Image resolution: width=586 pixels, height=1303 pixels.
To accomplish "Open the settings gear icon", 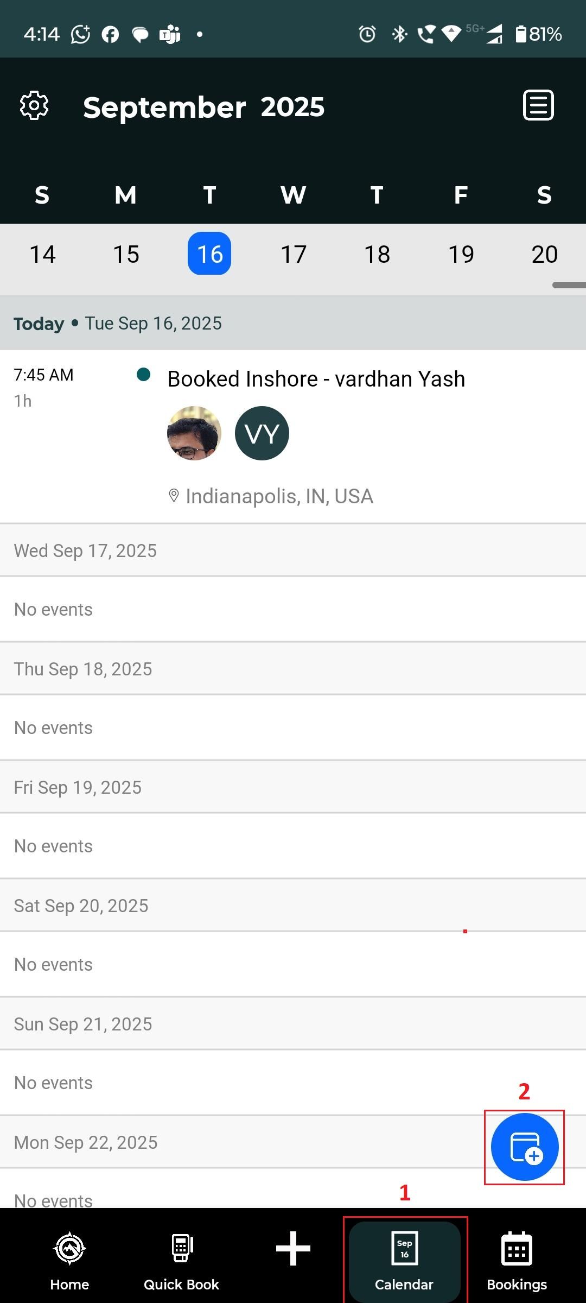I will click(34, 105).
